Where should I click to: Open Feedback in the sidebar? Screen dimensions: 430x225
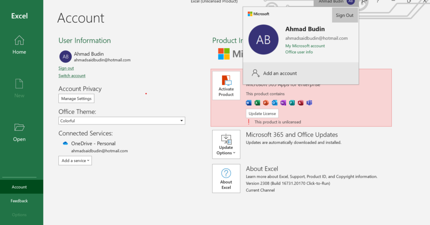pyautogui.click(x=19, y=201)
